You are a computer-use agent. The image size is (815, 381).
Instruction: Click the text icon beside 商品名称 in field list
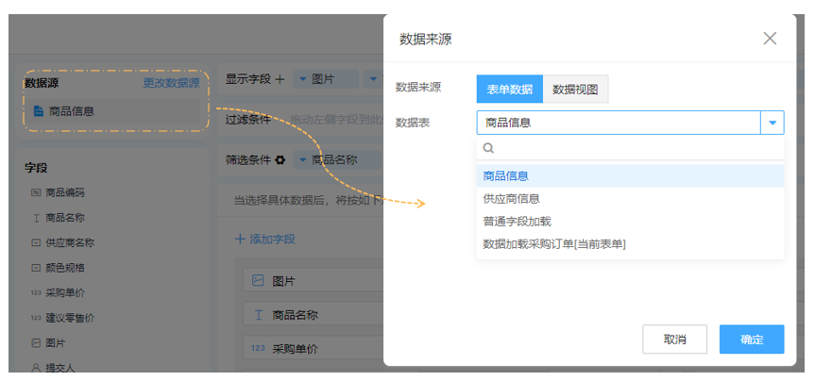36,218
